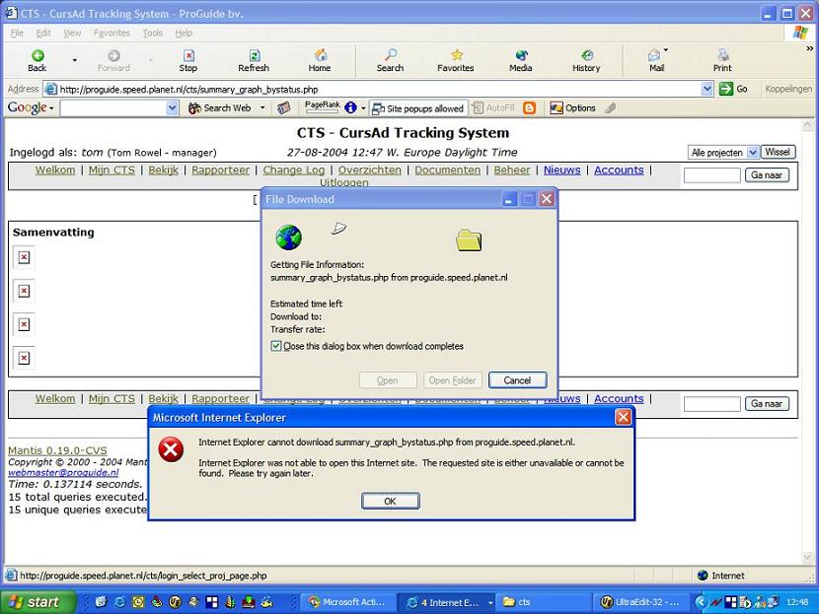Expand the Google toolbar search box dropdown
Viewport: 819px width, 614px height.
coord(172,108)
